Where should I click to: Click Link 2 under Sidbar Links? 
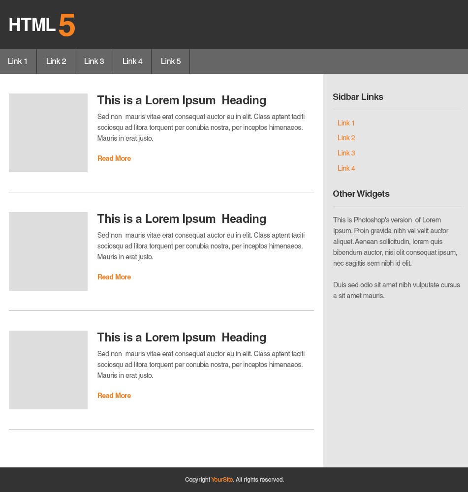click(x=346, y=138)
